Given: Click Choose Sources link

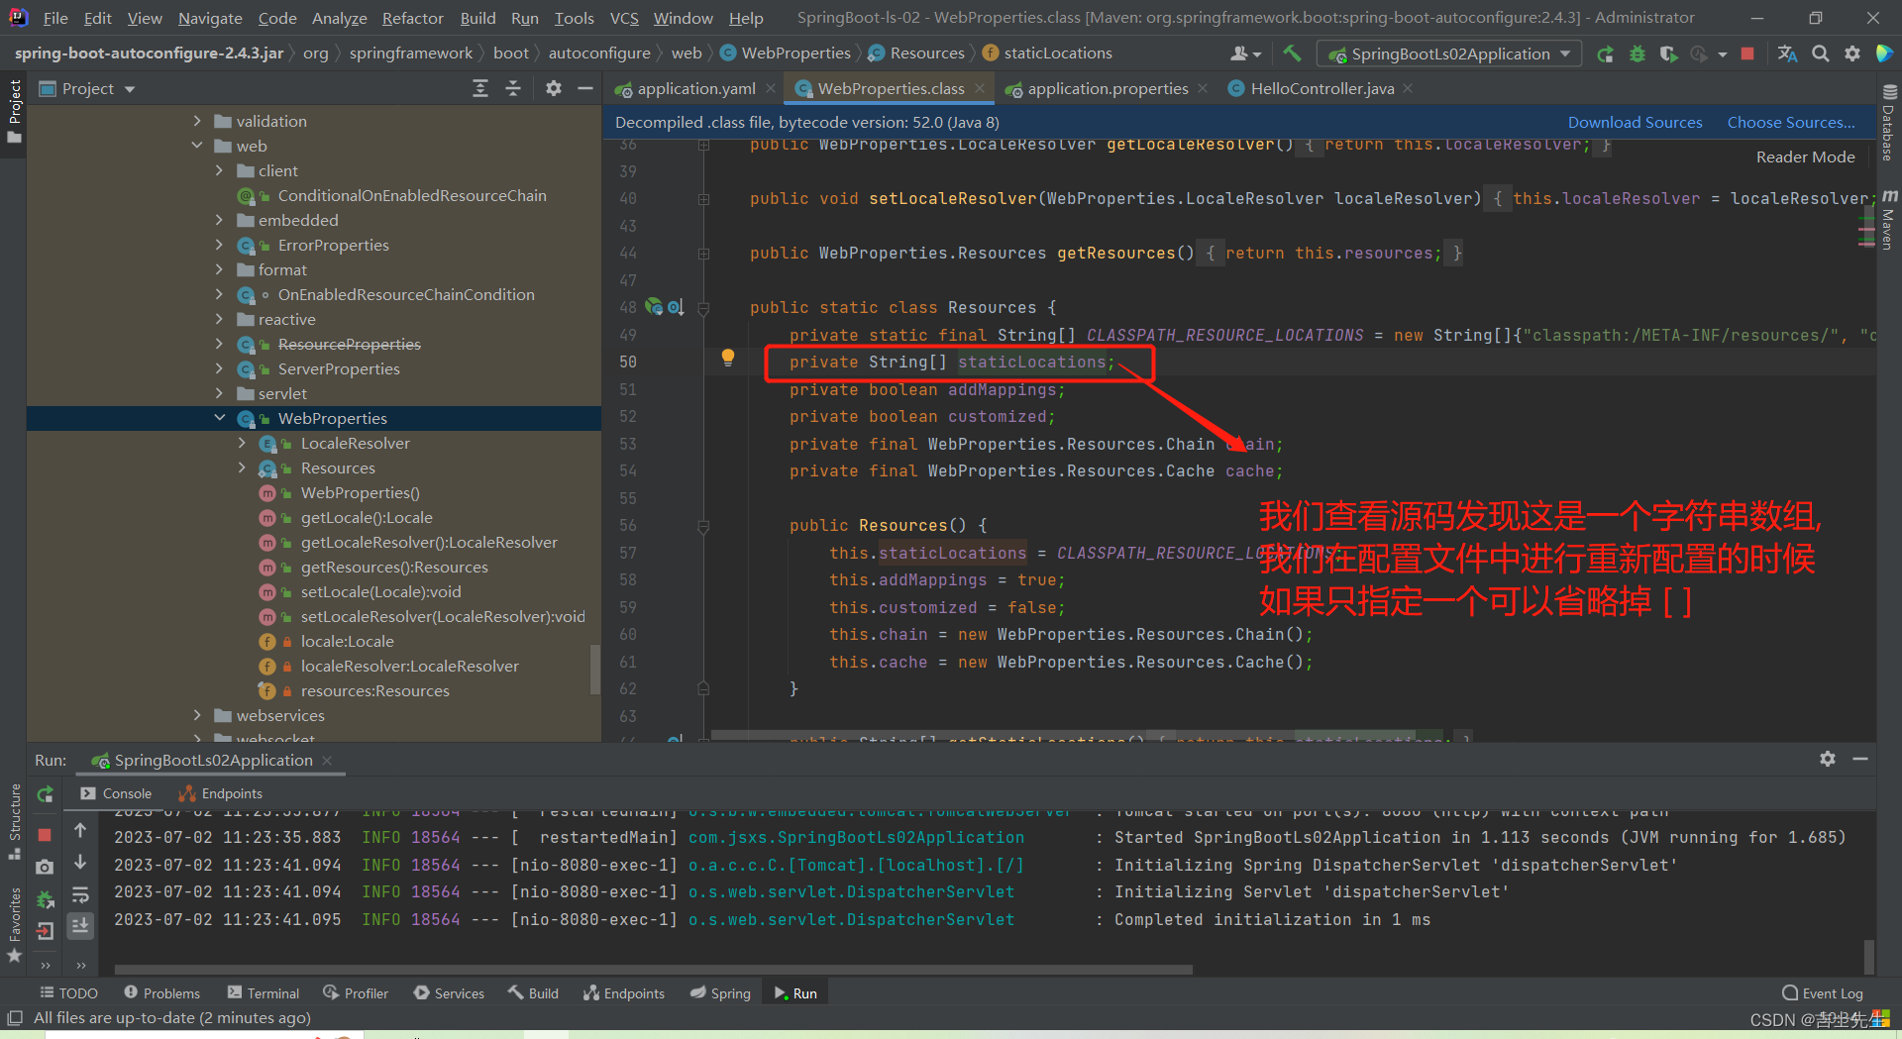Looking at the screenshot, I should coord(1791,123).
